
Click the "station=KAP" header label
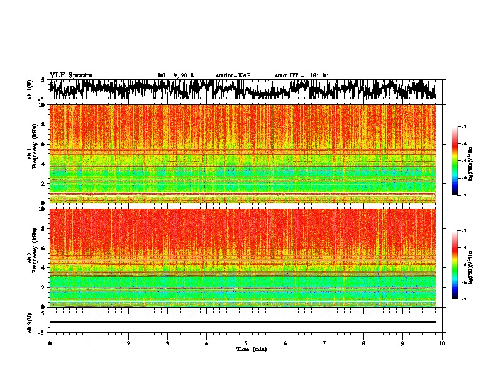233,75
